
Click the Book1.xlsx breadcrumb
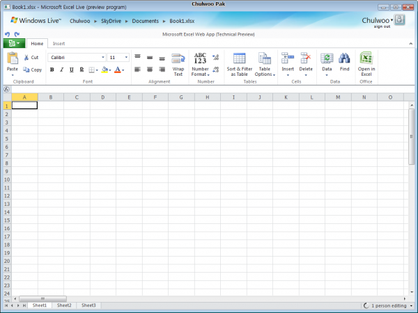(x=182, y=21)
